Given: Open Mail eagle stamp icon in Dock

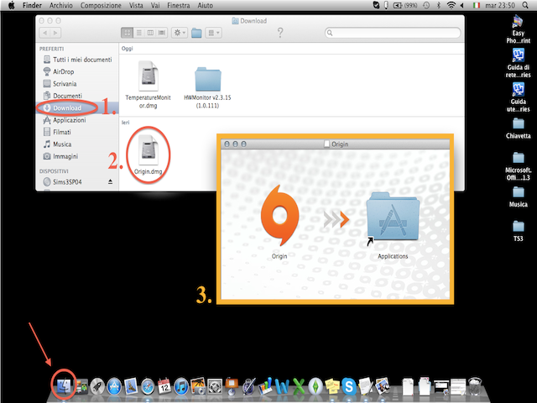Looking at the screenshot, I should tap(131, 386).
